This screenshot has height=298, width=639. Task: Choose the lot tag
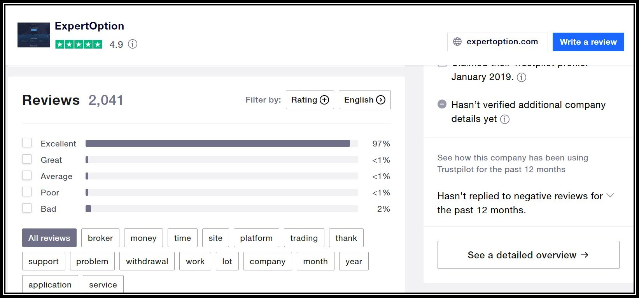click(227, 261)
